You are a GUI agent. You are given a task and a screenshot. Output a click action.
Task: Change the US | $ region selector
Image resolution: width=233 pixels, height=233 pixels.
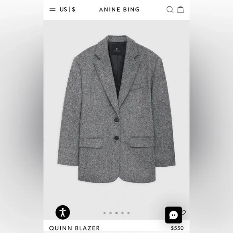pos(67,10)
